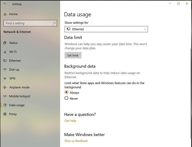Open the Show settings for dropdown
This screenshot has height=147, width=192.
(106, 29)
